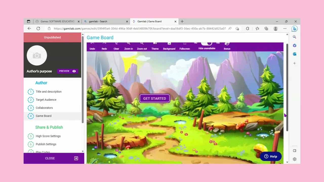Click the PREVIEW button with eye icon
This screenshot has height=182, width=324.
tap(68, 71)
